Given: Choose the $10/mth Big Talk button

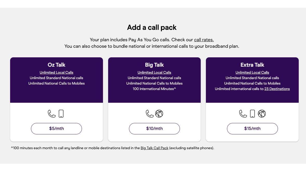Looking at the screenshot, I should coord(154,128).
